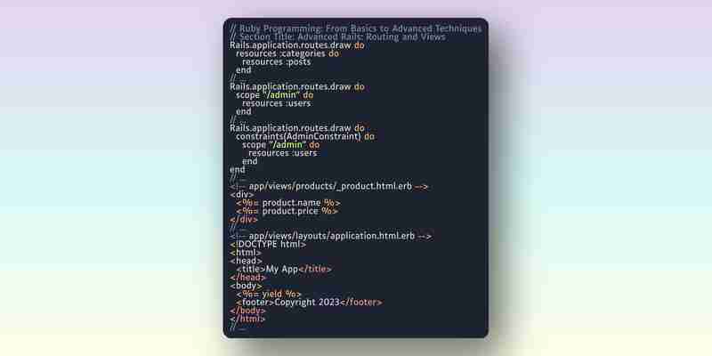712x356 pixels.
Task: Click the 'Section Title: Advanced Rails' comment
Action: coord(338,37)
